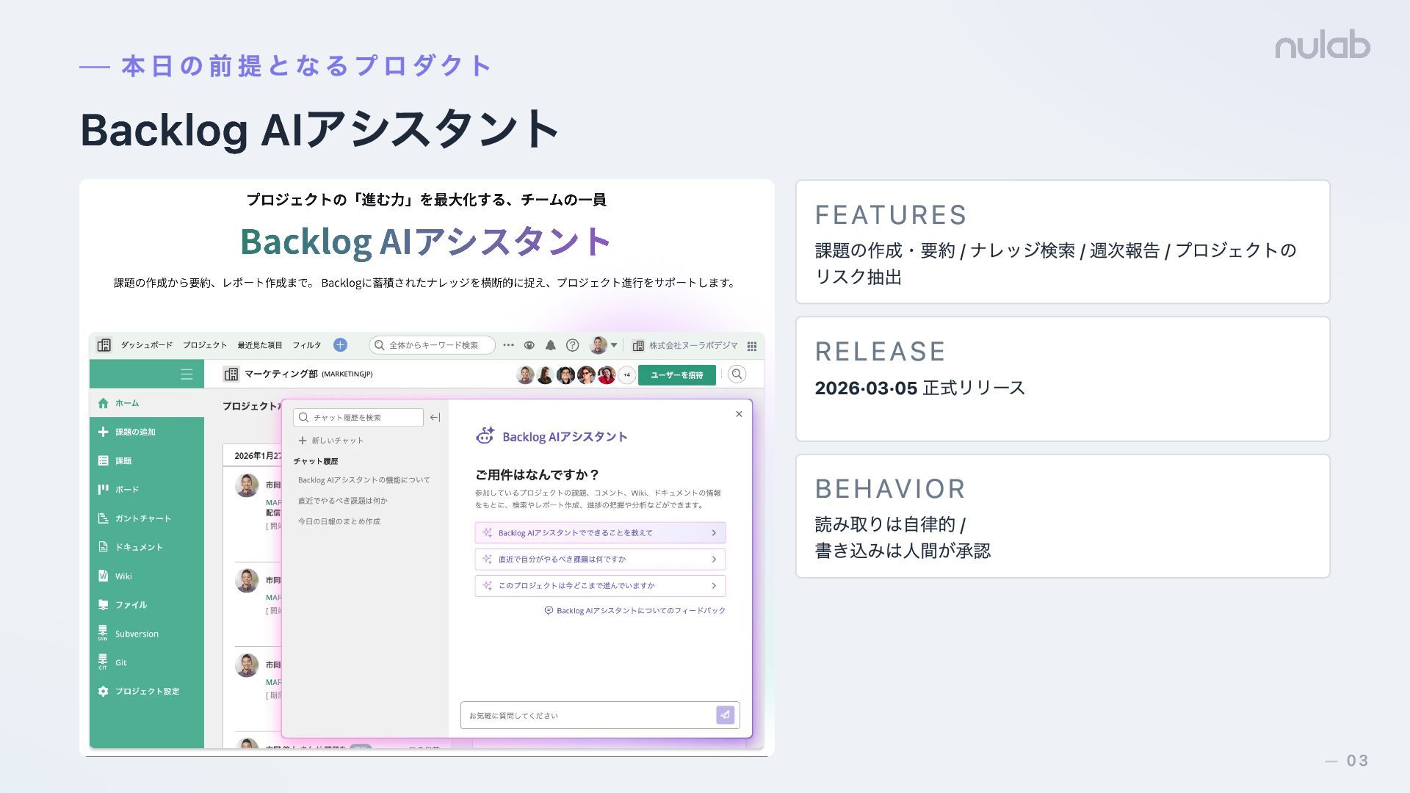Collapse the sidebar with hamburger icon
Image resolution: width=1410 pixels, height=793 pixels.
(187, 374)
